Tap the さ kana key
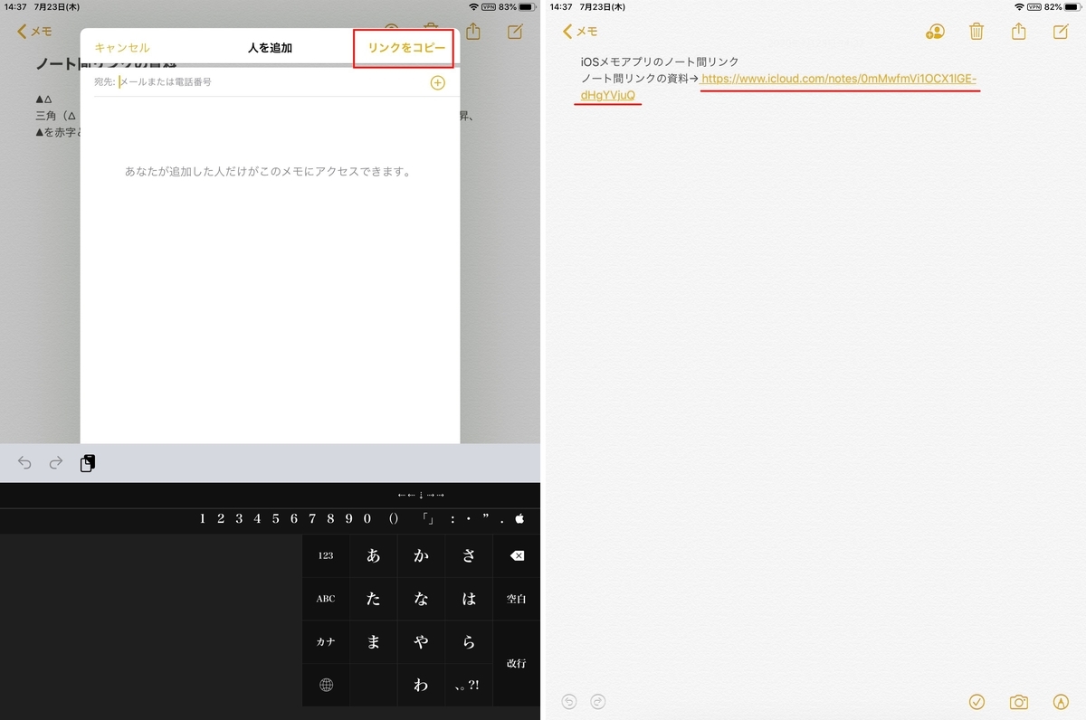 [469, 555]
